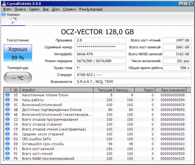Select the F: disk status icon

tap(3, 14)
